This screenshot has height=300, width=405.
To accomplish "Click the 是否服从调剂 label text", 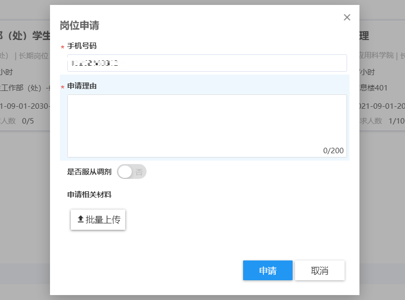I will [x=89, y=172].
